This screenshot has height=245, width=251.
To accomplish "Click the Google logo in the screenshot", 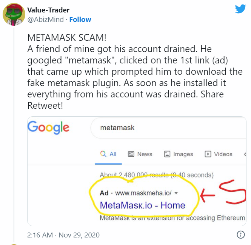I will point(48,127).
